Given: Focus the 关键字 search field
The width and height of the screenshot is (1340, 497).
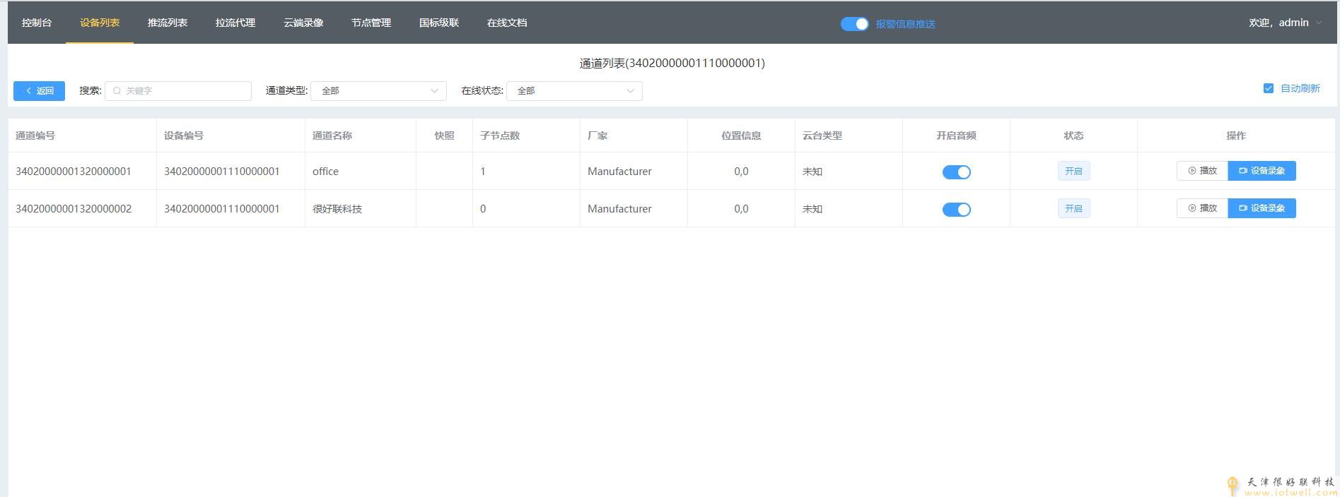Looking at the screenshot, I should click(x=178, y=90).
